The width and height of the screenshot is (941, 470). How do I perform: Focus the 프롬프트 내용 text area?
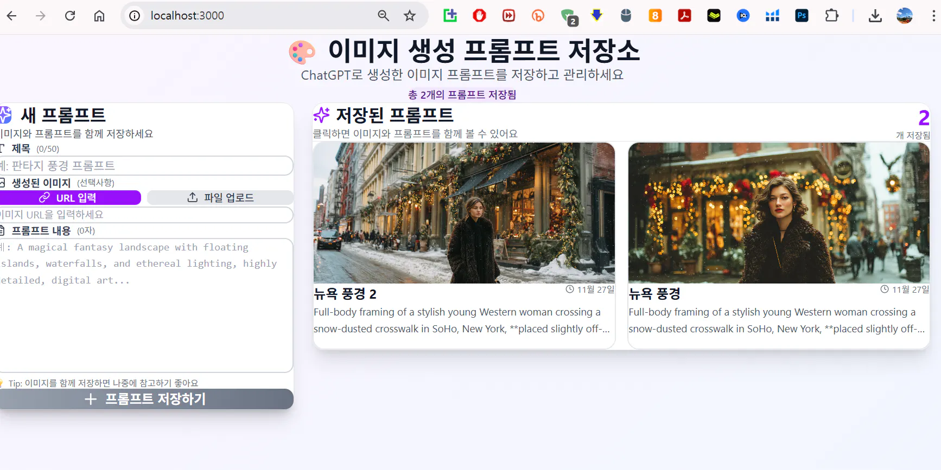[146, 306]
